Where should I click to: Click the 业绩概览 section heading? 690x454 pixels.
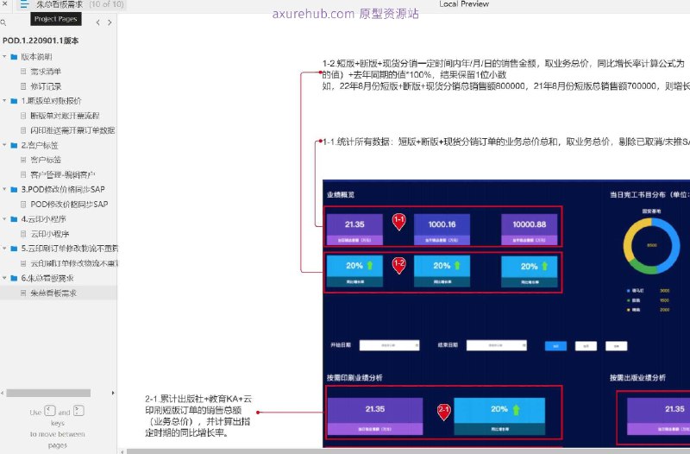tap(341, 194)
